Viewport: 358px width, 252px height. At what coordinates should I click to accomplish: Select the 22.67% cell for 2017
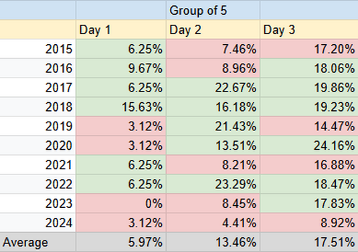(x=213, y=88)
